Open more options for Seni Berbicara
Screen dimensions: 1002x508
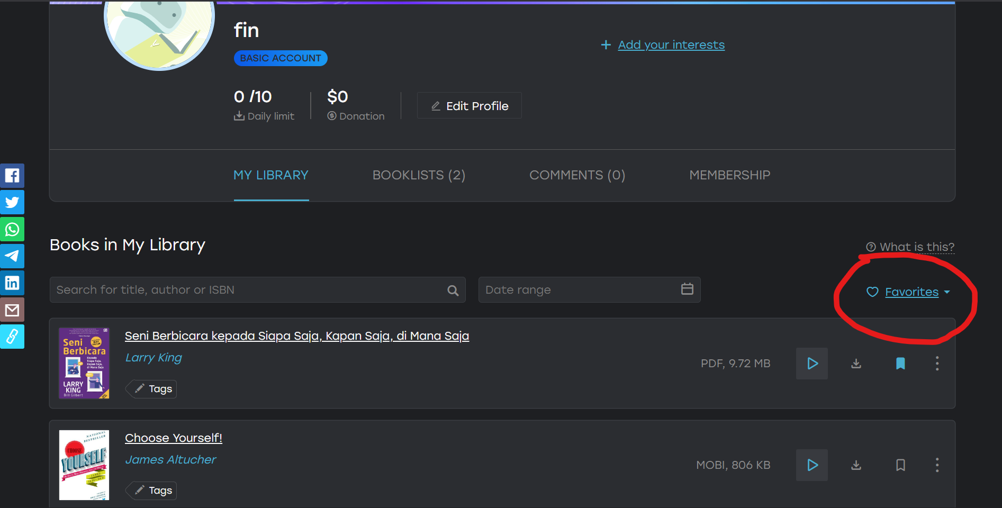point(937,364)
